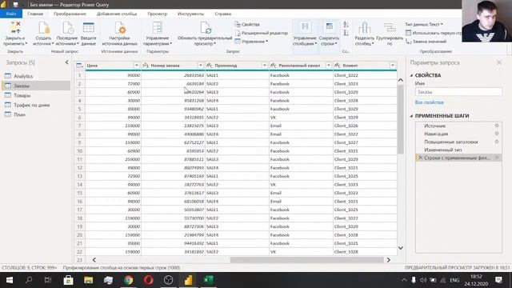Open Manage dropdown in Query group
The image size is (512, 288).
251,42
